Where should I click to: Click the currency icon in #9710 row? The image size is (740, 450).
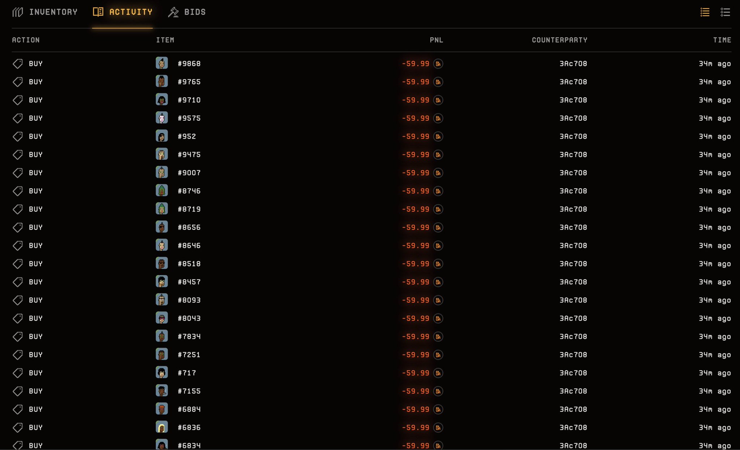[x=438, y=100]
